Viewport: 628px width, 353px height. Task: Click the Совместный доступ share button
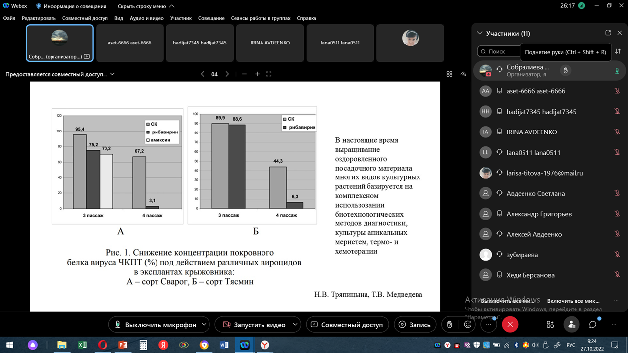point(347,325)
